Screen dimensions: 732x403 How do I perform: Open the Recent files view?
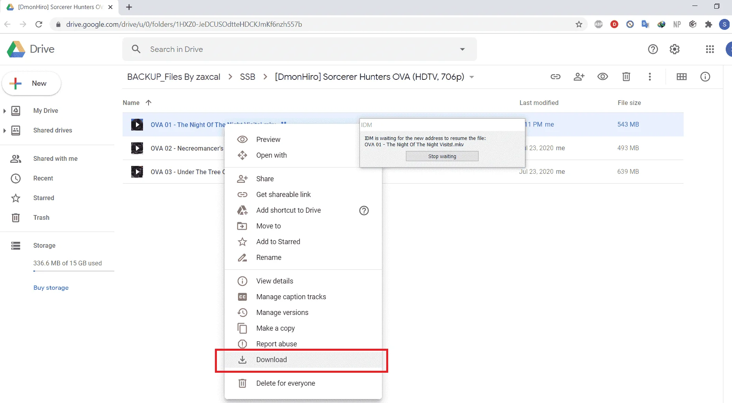tap(43, 178)
